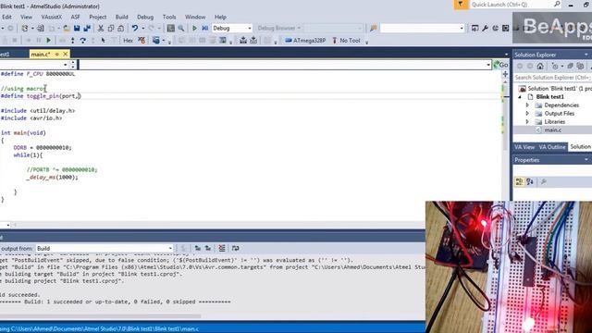Expand the Libraries node
Screen dimensions: 592x333
coord(527,122)
